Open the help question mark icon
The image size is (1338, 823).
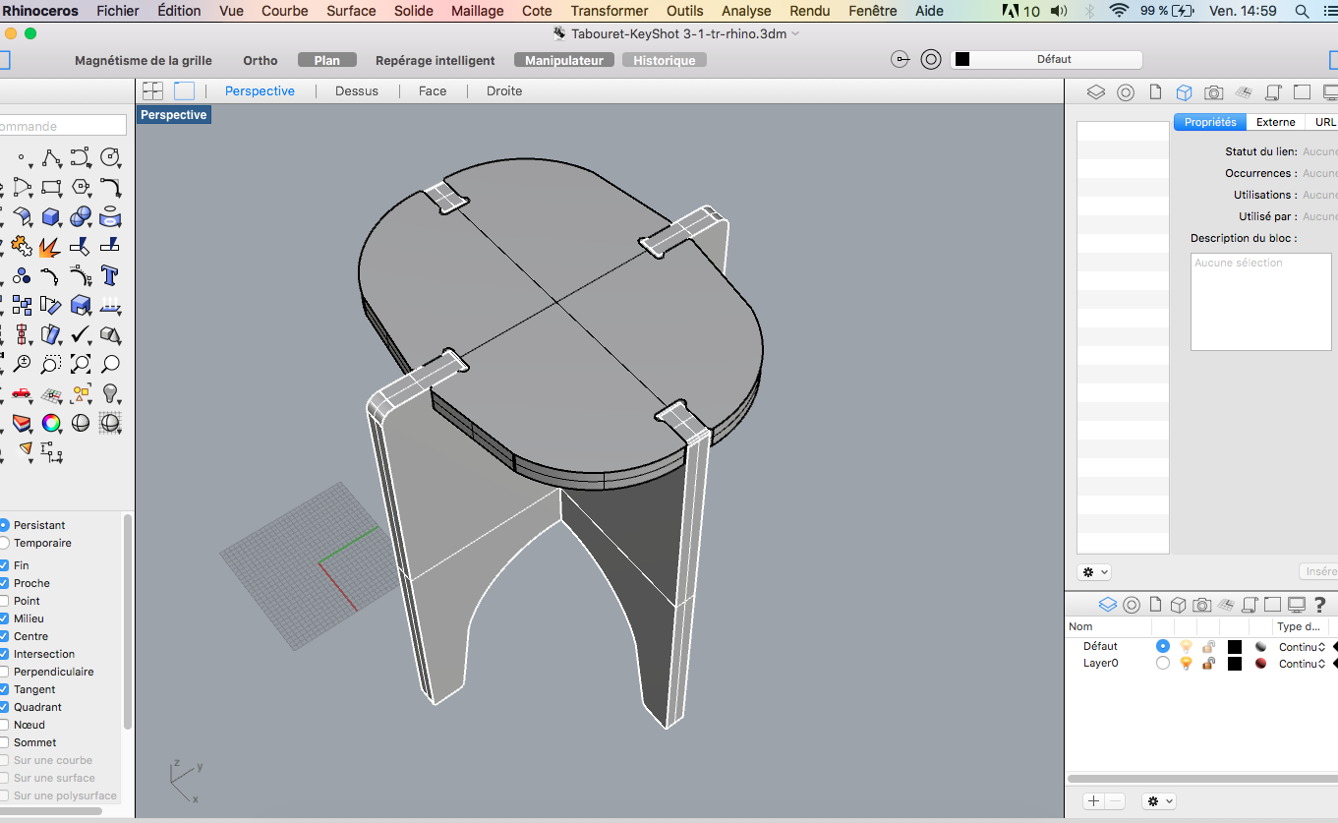pyautogui.click(x=1320, y=604)
